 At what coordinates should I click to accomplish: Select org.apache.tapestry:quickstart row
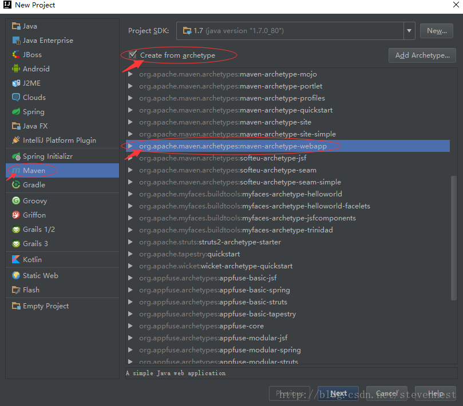[x=288, y=254]
